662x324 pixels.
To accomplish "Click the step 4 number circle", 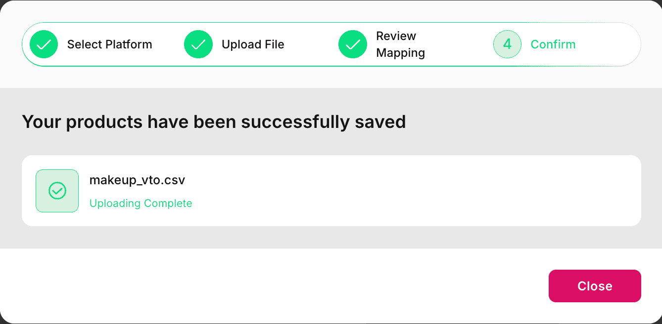I will coord(507,44).
